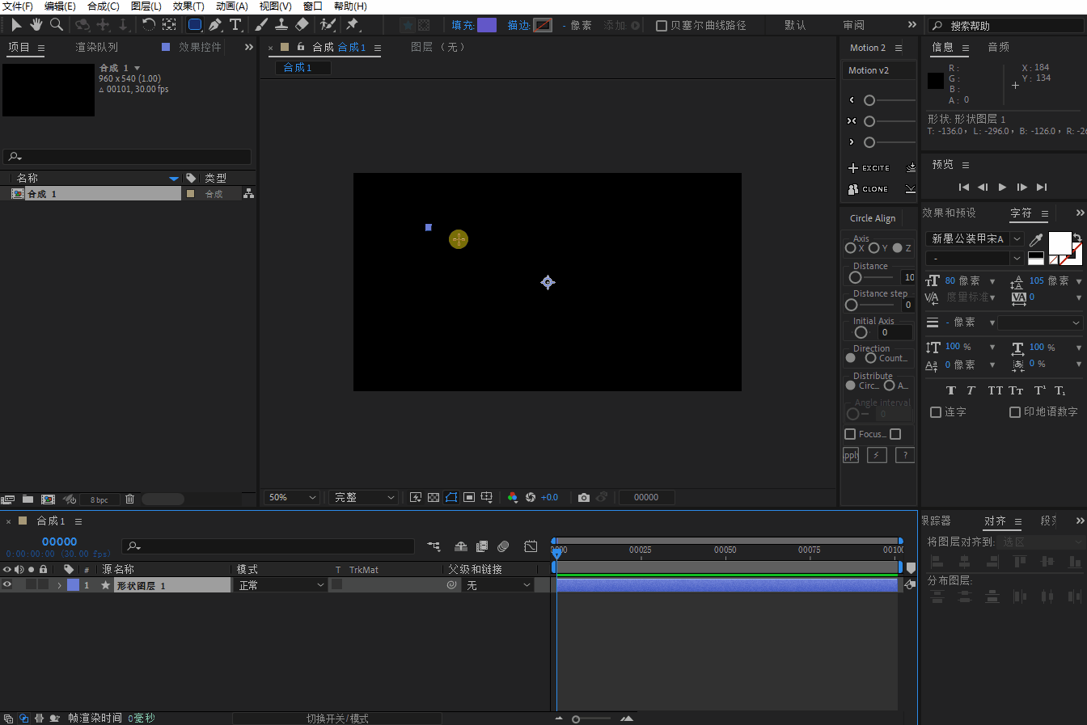The width and height of the screenshot is (1087, 725).
Task: Click the shy layers icon in timeline
Action: pos(461,546)
